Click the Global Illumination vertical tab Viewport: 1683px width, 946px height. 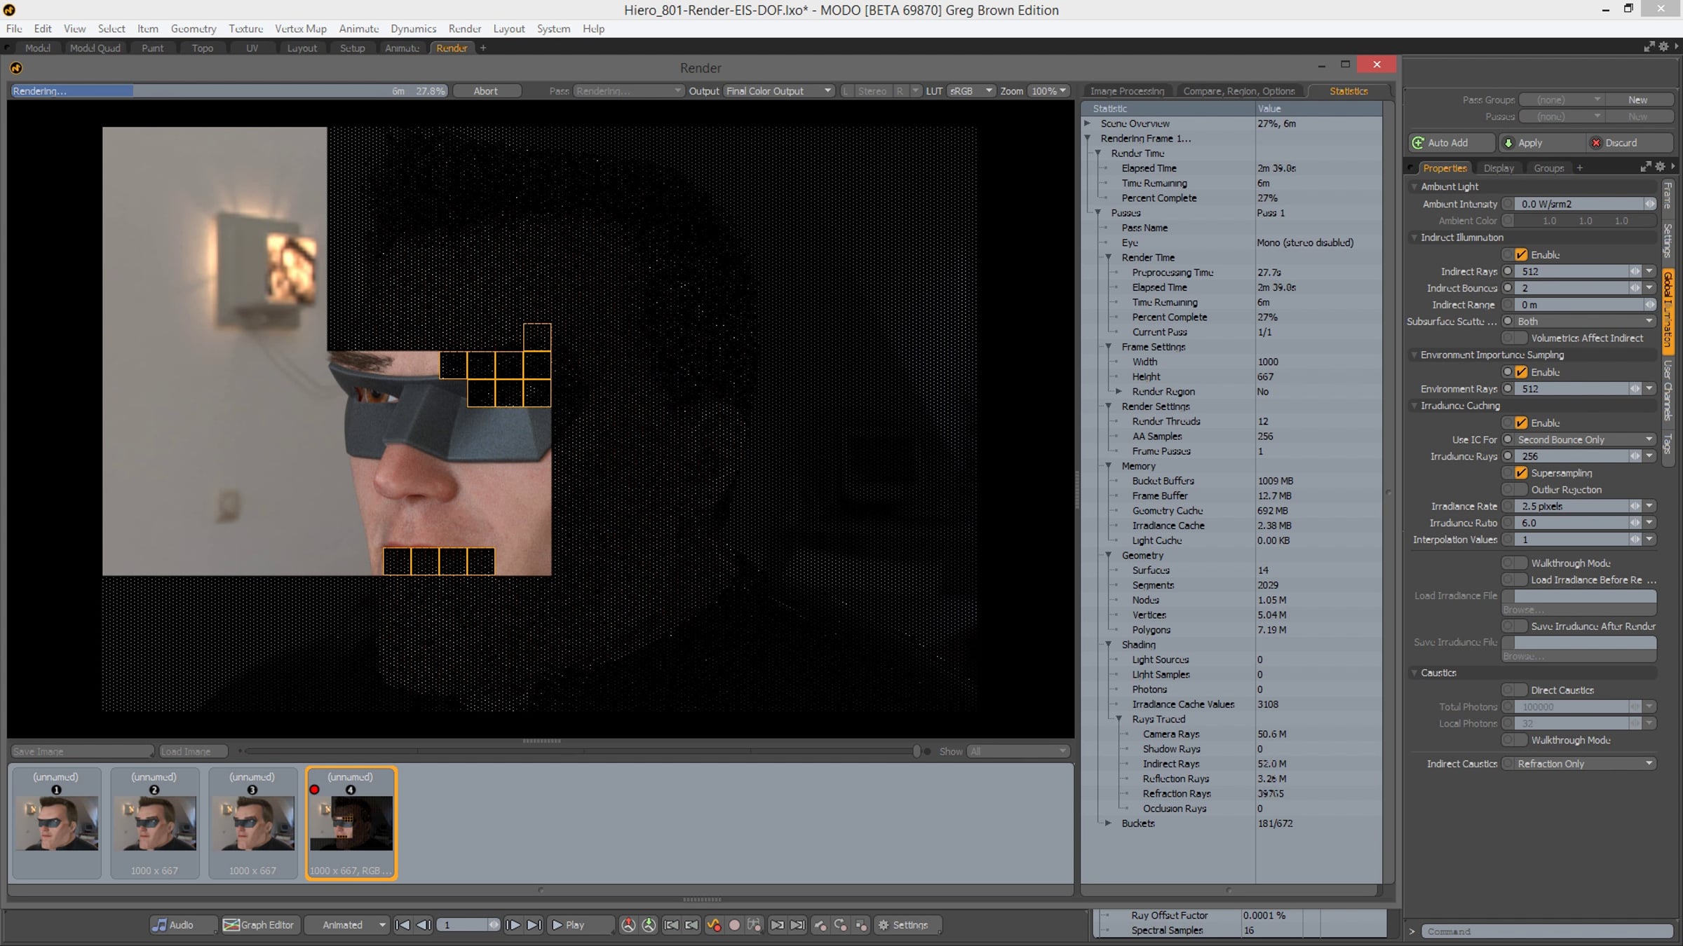pyautogui.click(x=1668, y=310)
